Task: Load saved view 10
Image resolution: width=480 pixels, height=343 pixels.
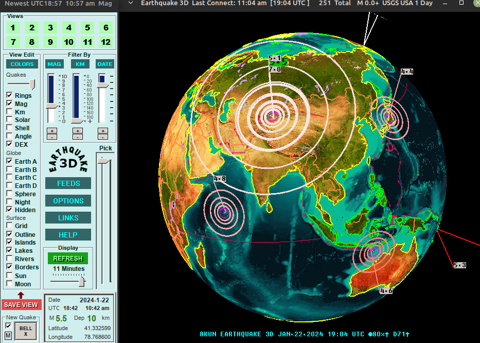Action: point(69,42)
